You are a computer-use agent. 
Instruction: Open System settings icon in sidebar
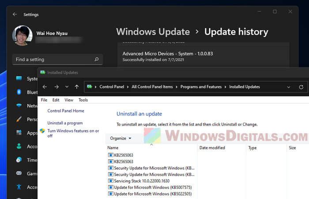[19, 79]
